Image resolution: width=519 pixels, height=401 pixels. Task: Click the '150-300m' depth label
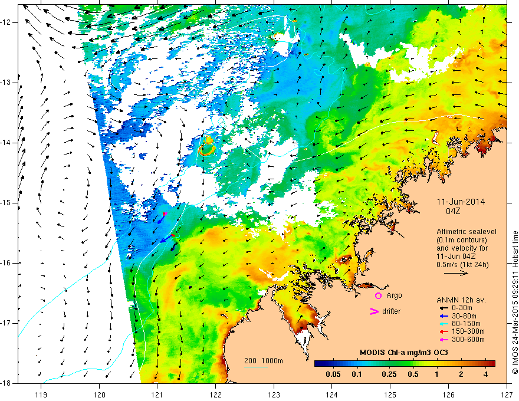[x=468, y=331]
